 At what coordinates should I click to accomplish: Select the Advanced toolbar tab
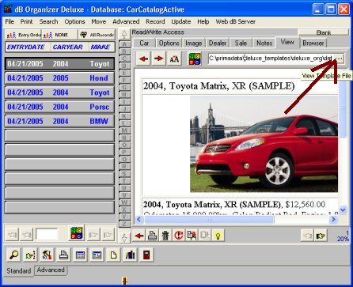tap(51, 270)
